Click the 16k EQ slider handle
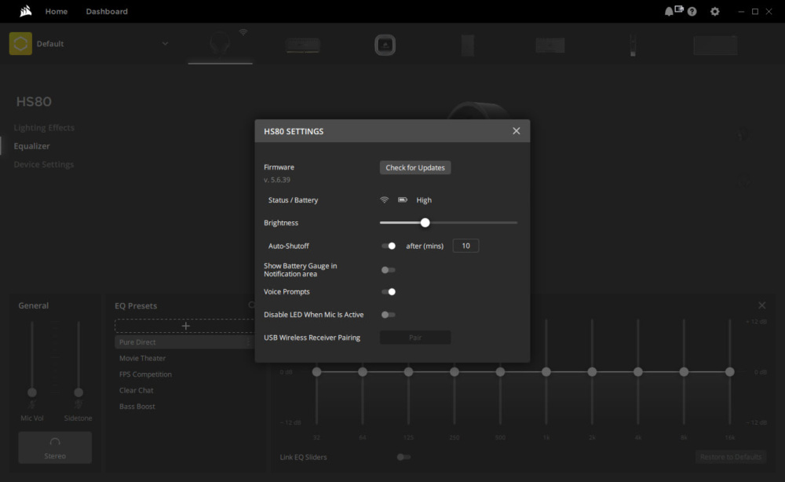 point(730,372)
